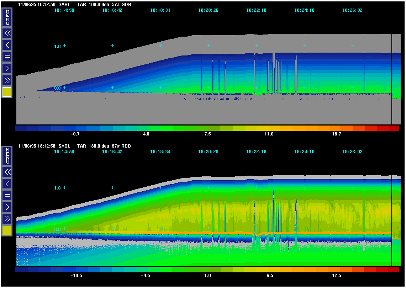Toggle the yellow square in the bottom RDB panel
The image size is (406, 288).
click(x=7, y=231)
